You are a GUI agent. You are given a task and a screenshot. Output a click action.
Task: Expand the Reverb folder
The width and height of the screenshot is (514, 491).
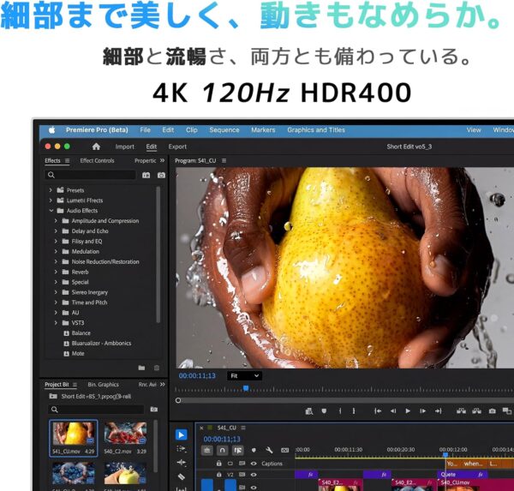coord(56,272)
